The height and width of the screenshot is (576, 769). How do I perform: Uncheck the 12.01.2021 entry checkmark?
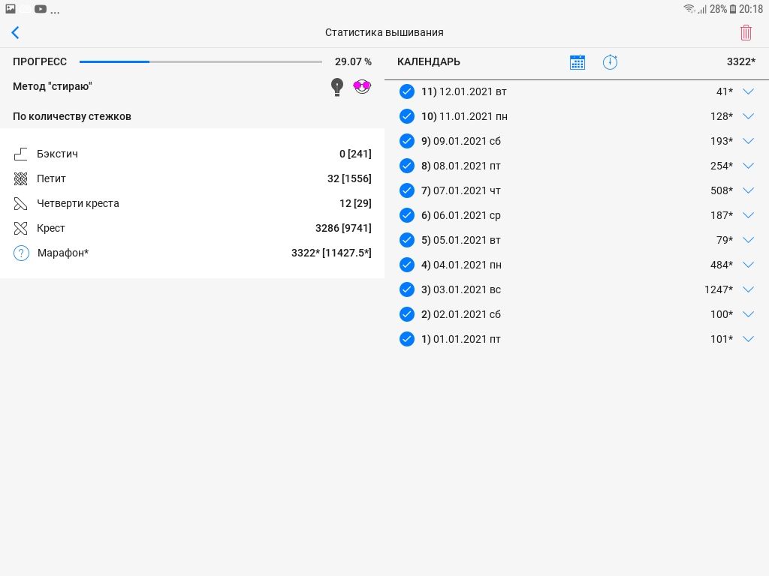[x=407, y=91]
